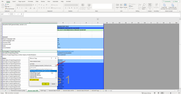181x94 pixels.
Task: Switch to the Page Layout tab
Action: 22,2
